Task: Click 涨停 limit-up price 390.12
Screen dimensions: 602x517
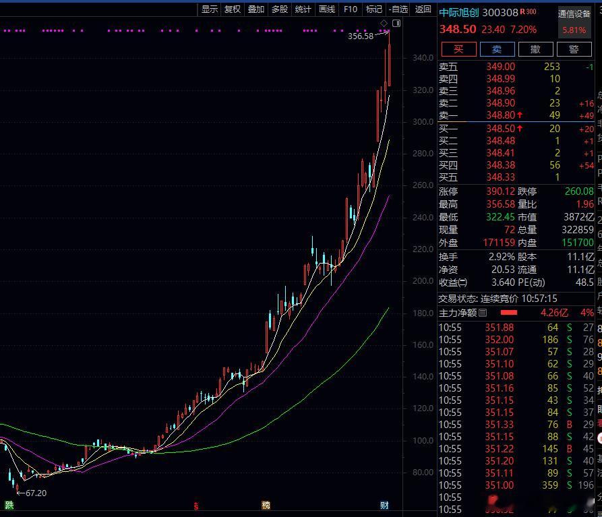Action: coord(501,191)
